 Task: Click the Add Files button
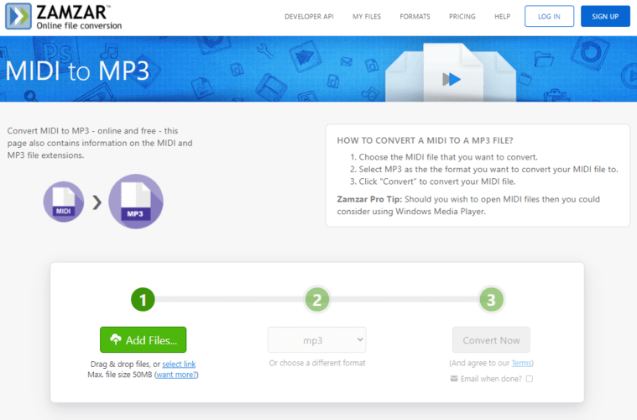(x=143, y=340)
